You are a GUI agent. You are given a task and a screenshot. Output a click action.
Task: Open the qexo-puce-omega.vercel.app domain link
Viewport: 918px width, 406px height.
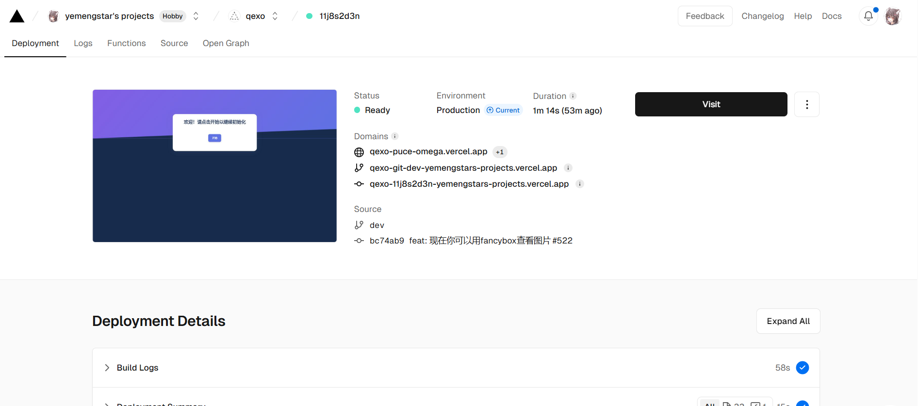428,152
